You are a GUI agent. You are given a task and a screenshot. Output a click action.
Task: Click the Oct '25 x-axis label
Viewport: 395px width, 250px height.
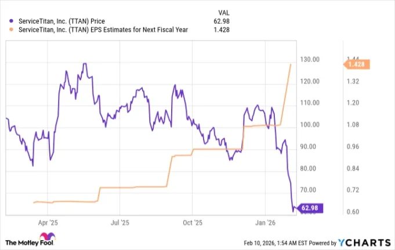[x=192, y=222]
